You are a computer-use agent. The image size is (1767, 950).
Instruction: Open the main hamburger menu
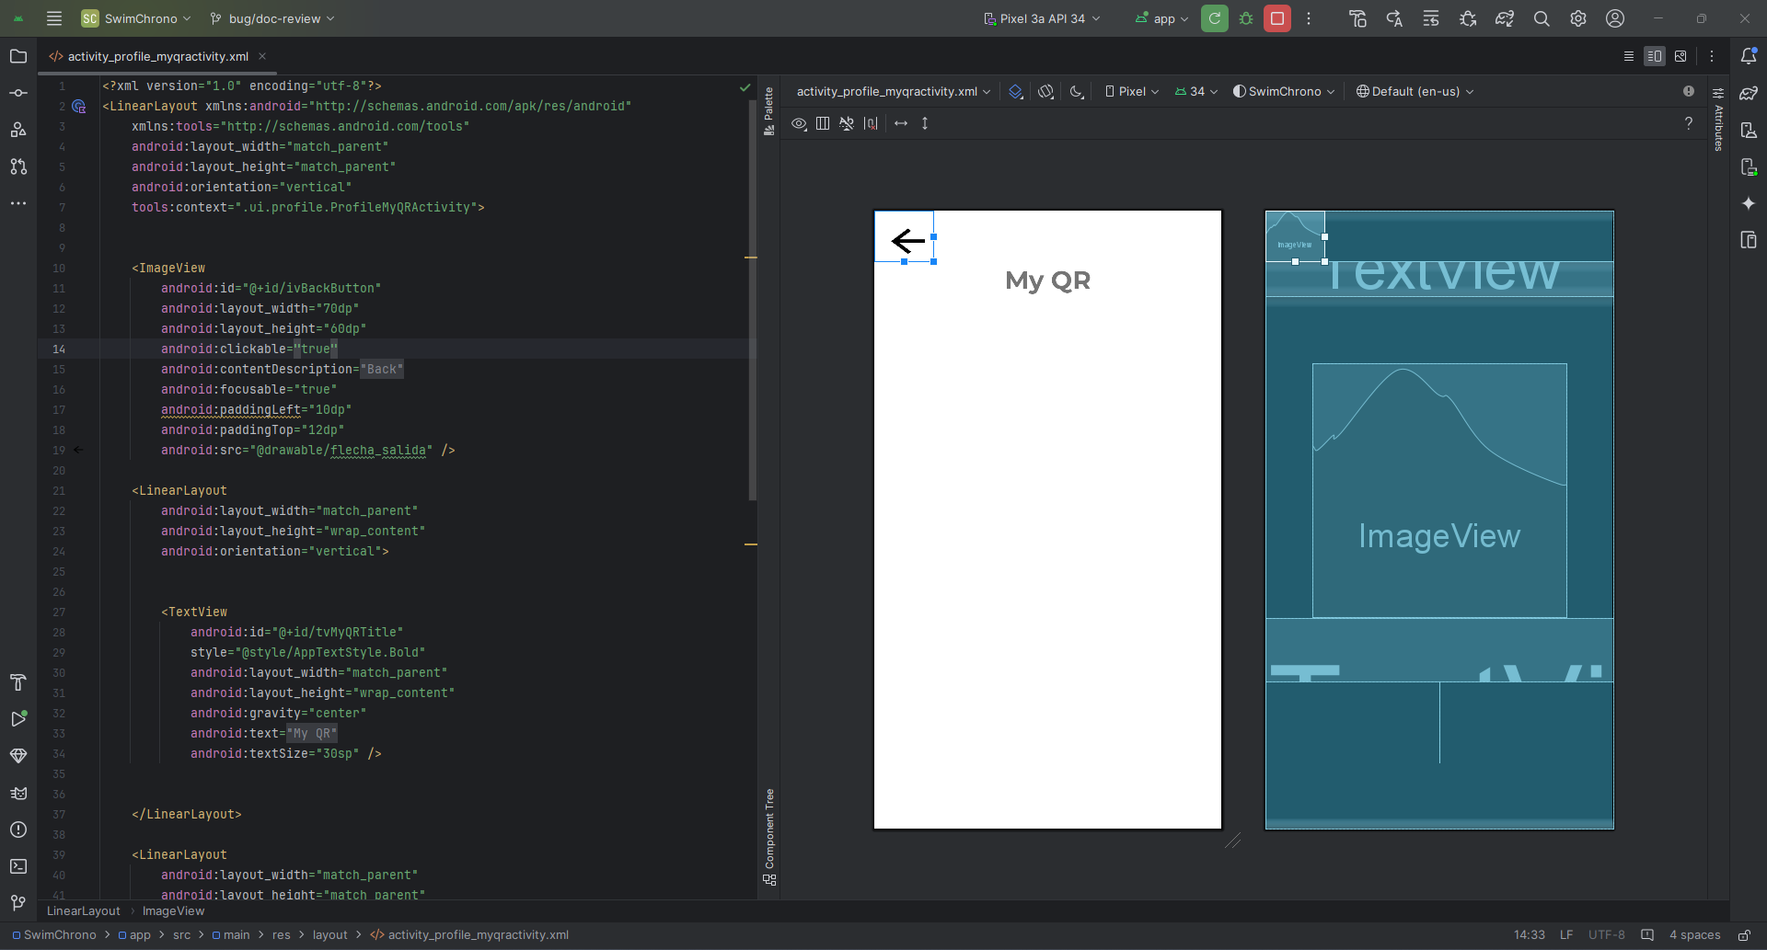[x=54, y=18]
